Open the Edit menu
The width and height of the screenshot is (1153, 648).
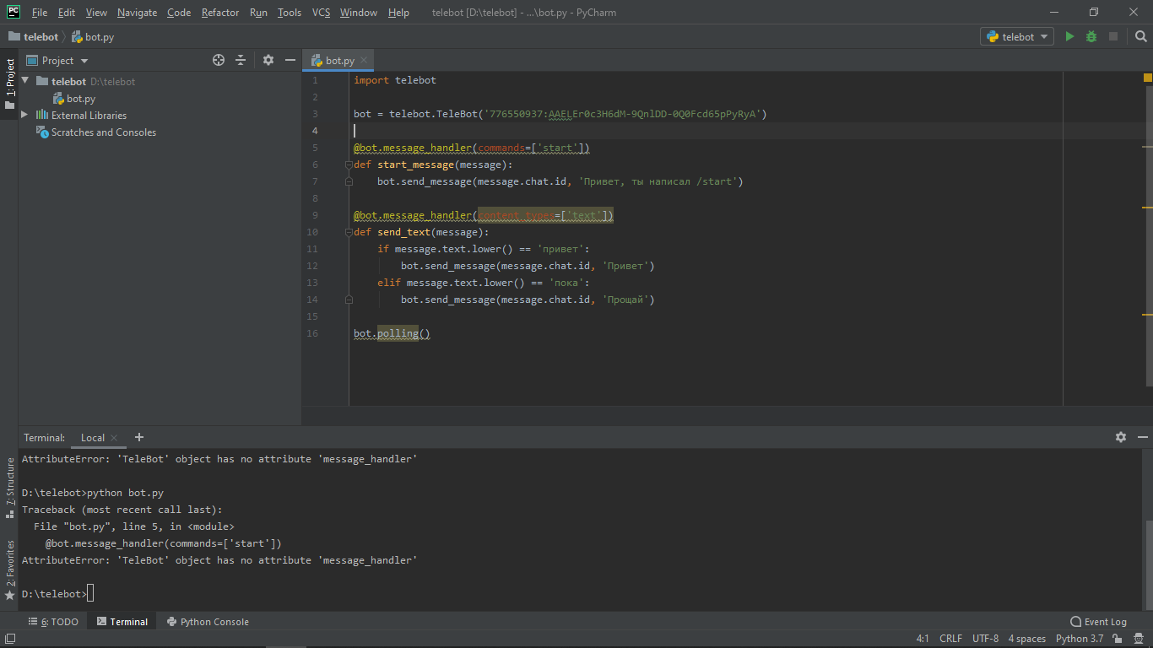click(67, 13)
